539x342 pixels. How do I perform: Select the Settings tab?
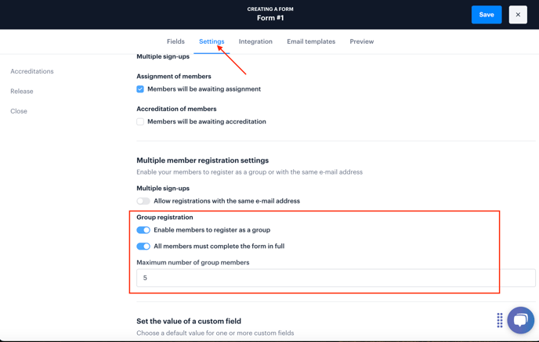point(212,41)
